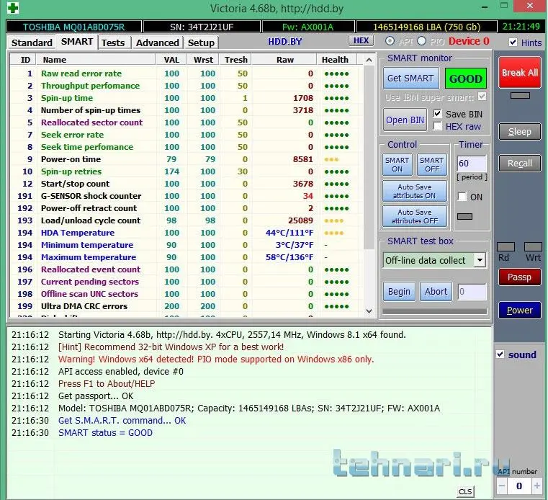Click the SMART status = GOOD log line

click(x=105, y=432)
